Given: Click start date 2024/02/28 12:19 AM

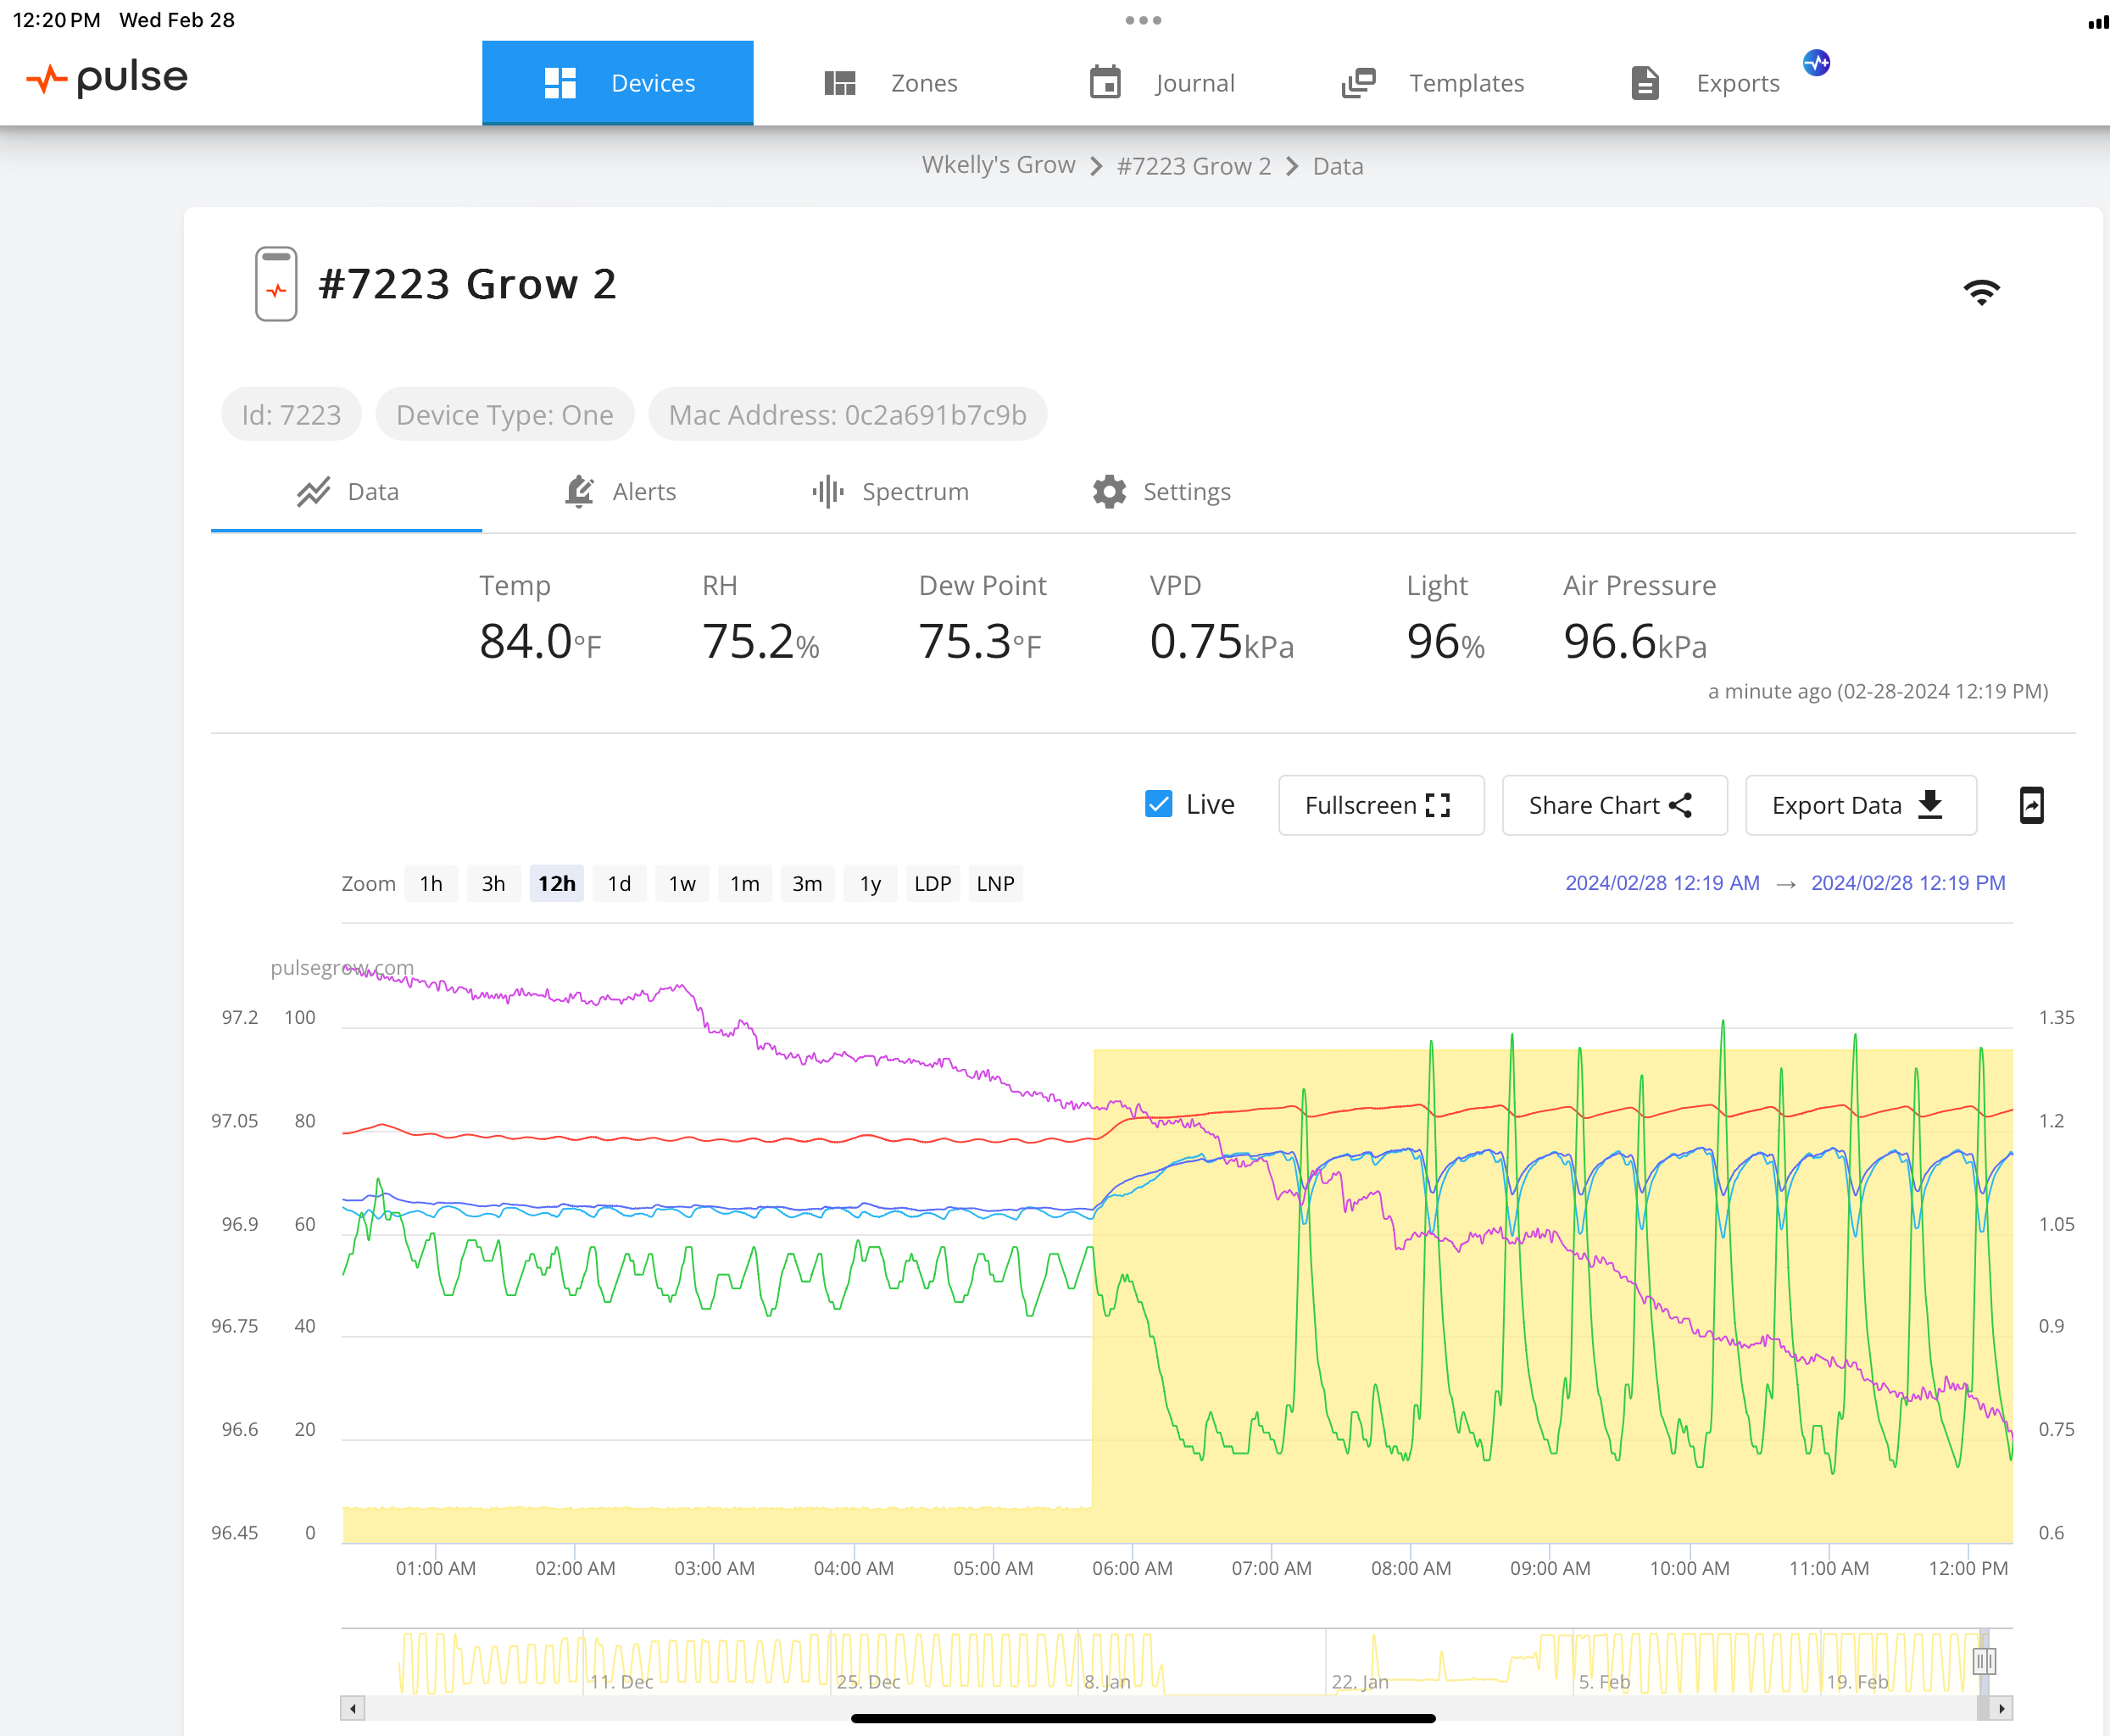Looking at the screenshot, I should click(1662, 883).
